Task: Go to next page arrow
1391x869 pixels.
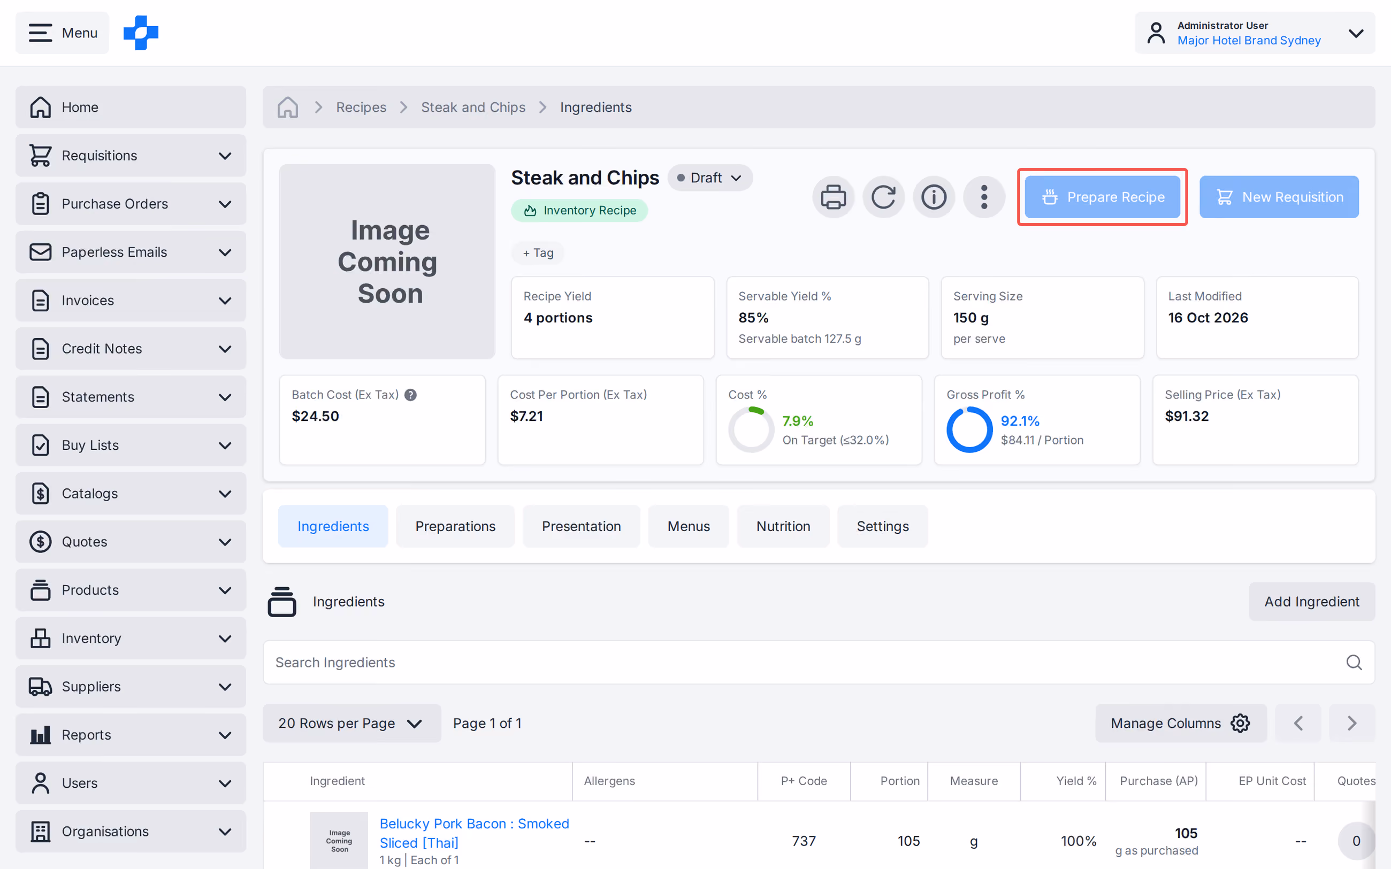Action: pos(1352,723)
